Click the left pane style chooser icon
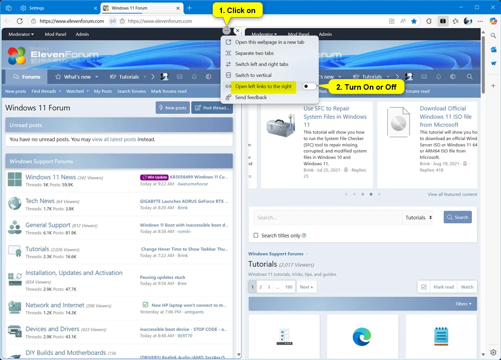Viewport: 501px width, 360px height. pos(208,77)
